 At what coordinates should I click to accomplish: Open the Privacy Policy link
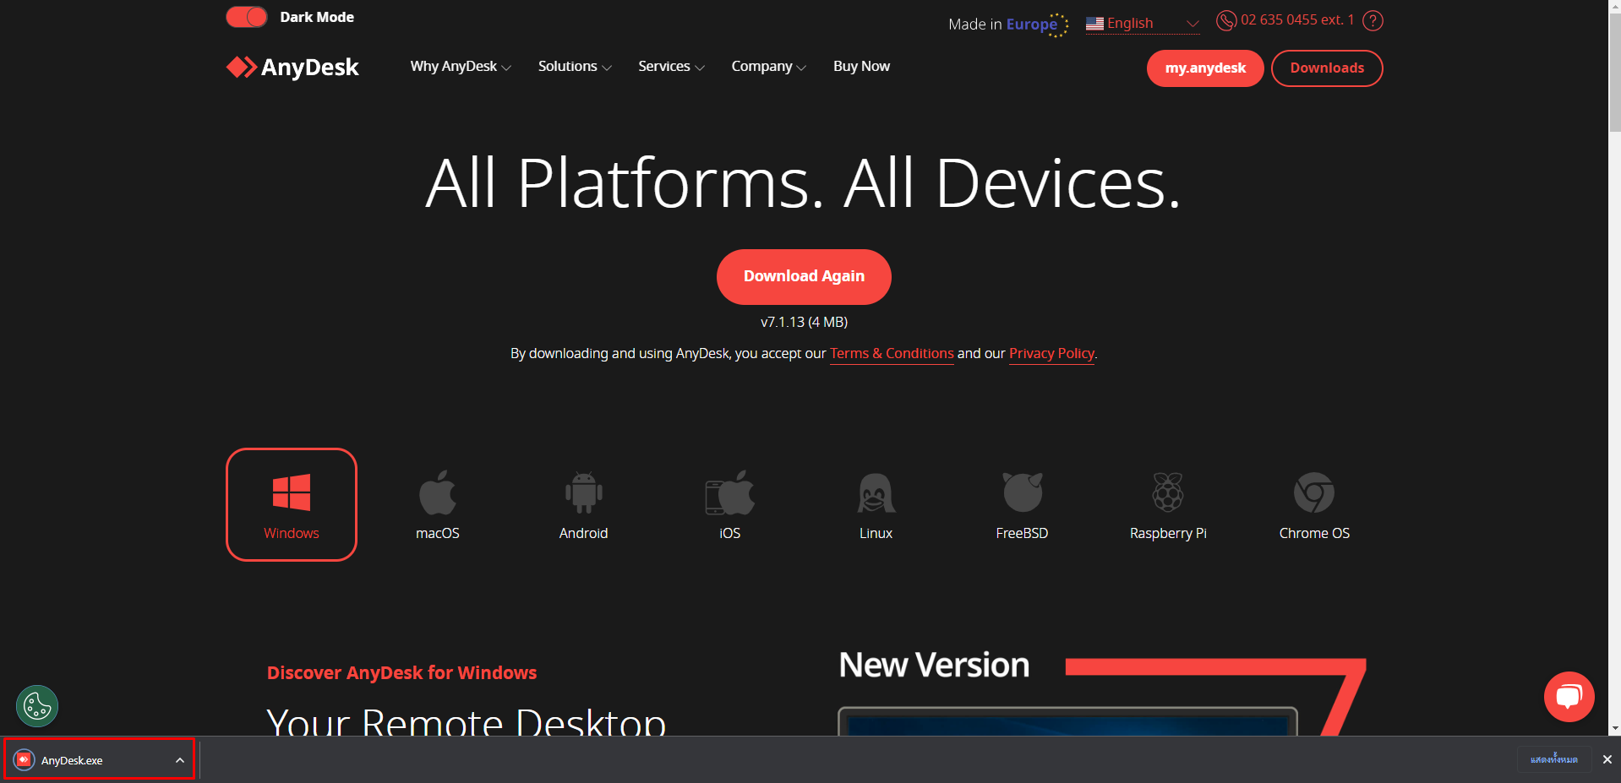[1051, 353]
